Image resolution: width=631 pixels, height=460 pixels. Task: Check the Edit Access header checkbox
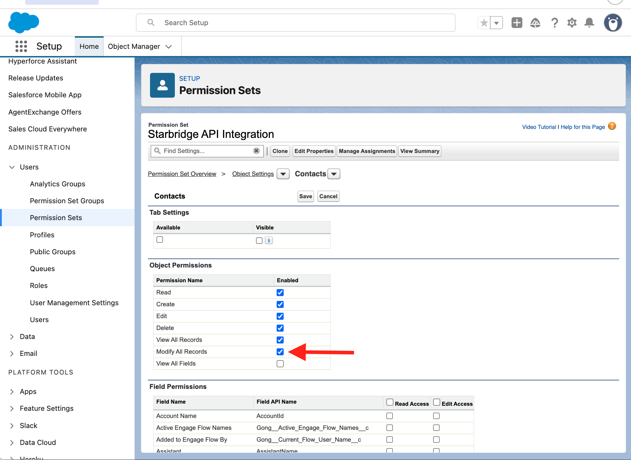point(436,402)
